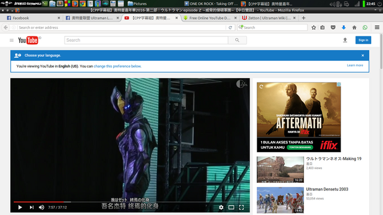Close the Zetton Ultraman Wiki tab
Viewport: 383px width, 215px height.
click(294, 18)
